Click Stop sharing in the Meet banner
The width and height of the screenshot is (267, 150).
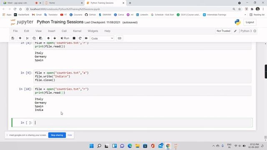pyautogui.click(x=57, y=135)
